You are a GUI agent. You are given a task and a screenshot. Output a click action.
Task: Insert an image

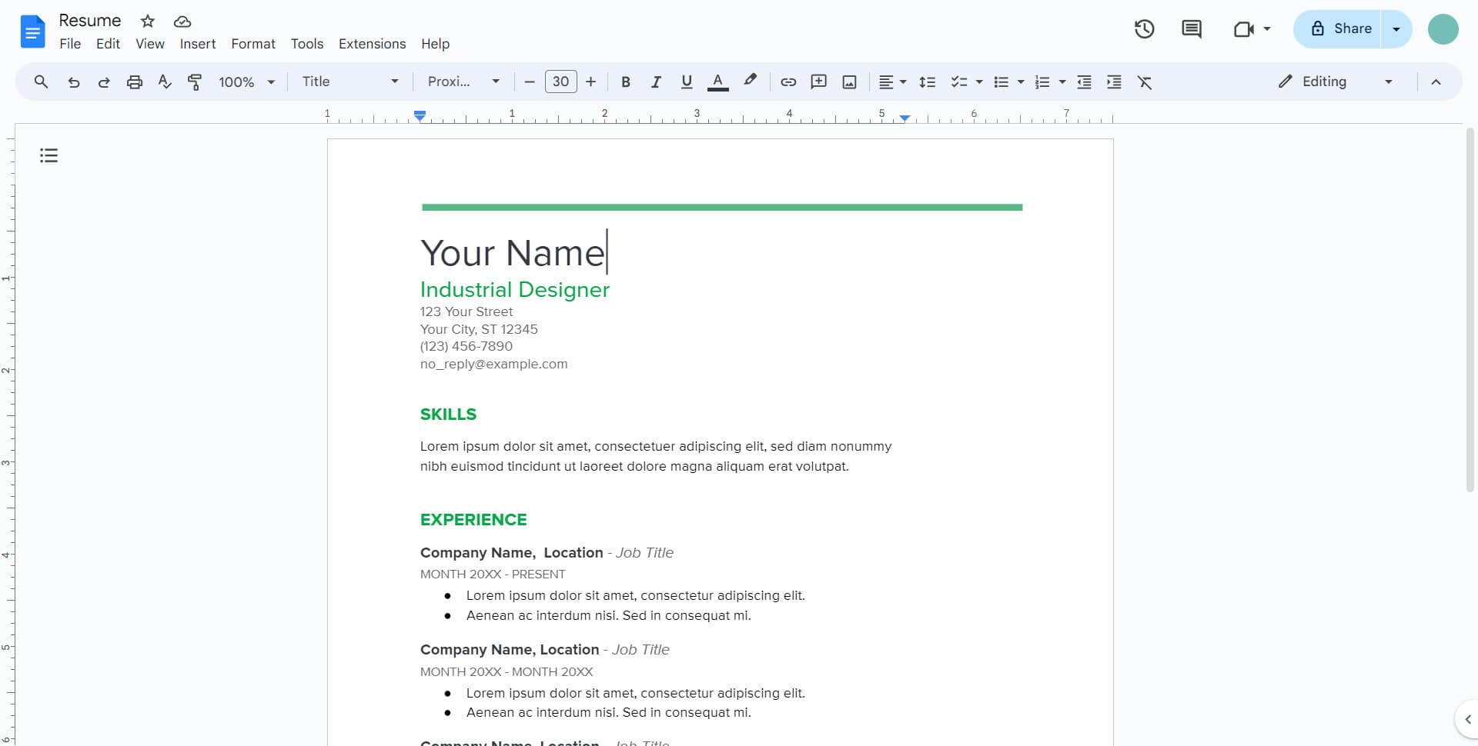tap(849, 82)
